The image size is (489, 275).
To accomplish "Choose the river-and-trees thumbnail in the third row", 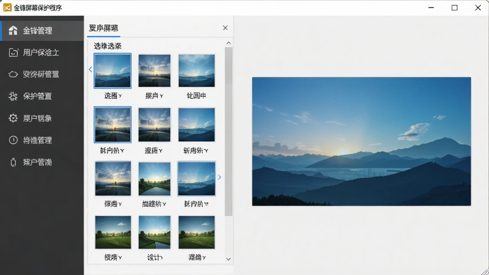I will (154, 179).
